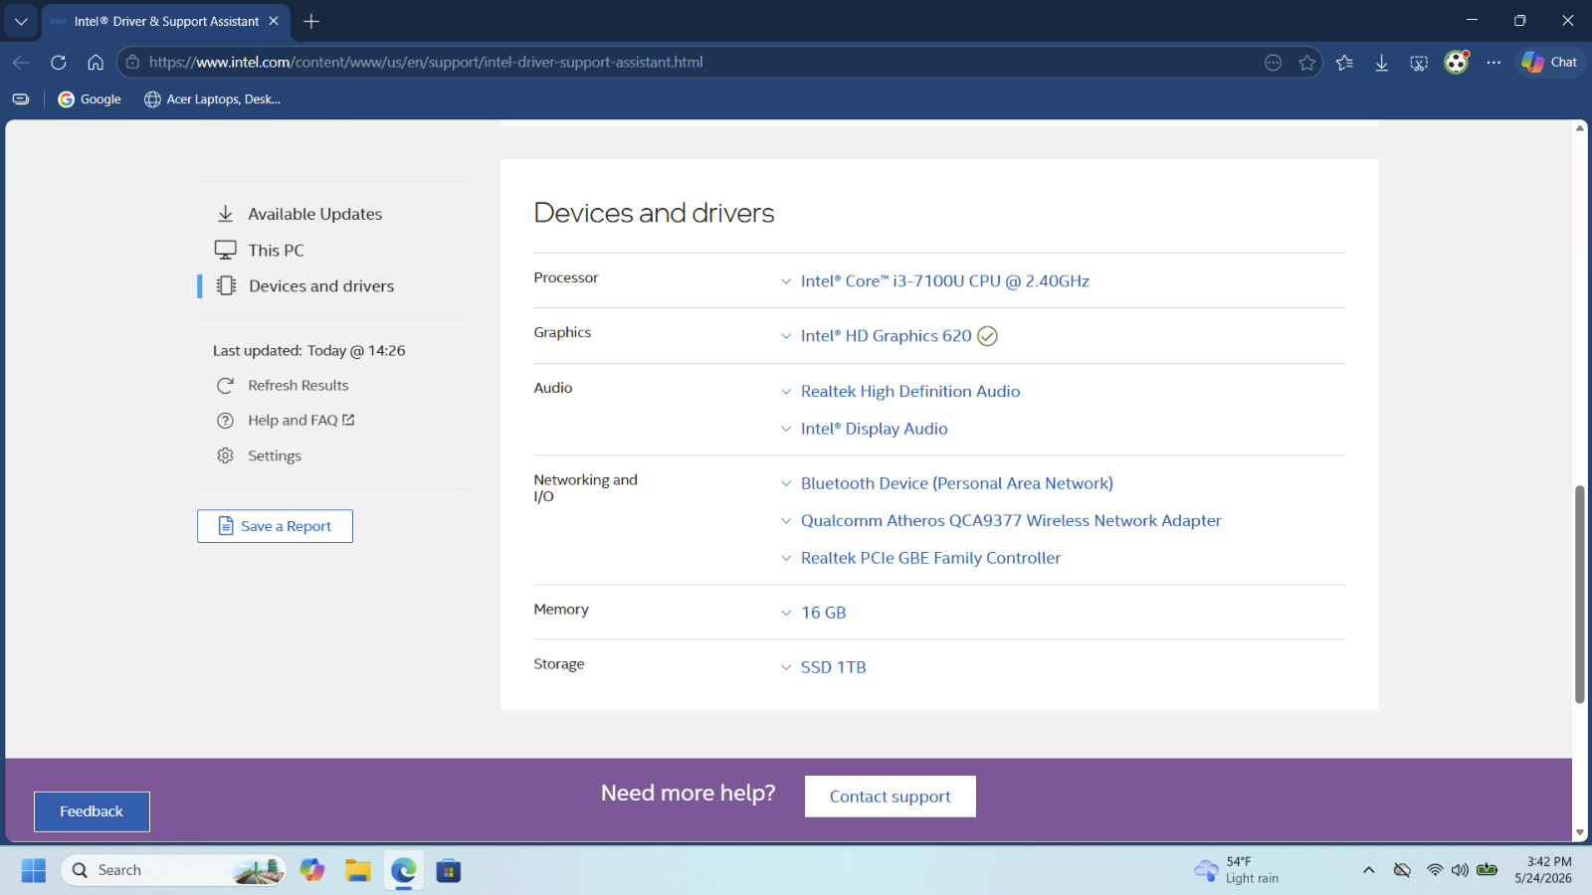Image resolution: width=1592 pixels, height=895 pixels.
Task: Open Wi-Fi network tray icon
Action: 1435,870
